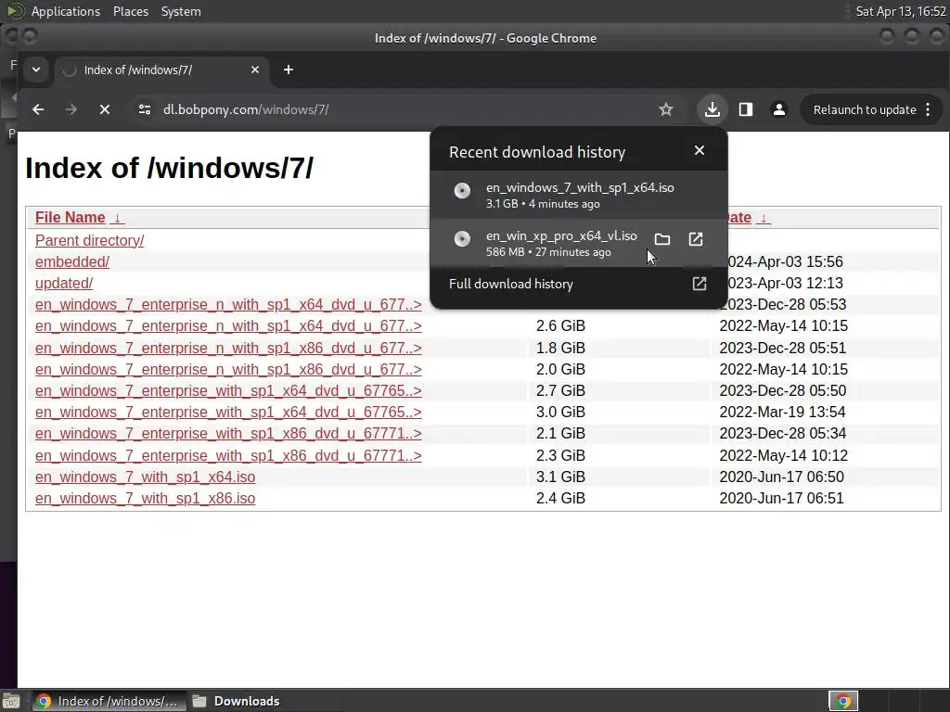Open the System menu
The image size is (950, 712).
tap(181, 11)
